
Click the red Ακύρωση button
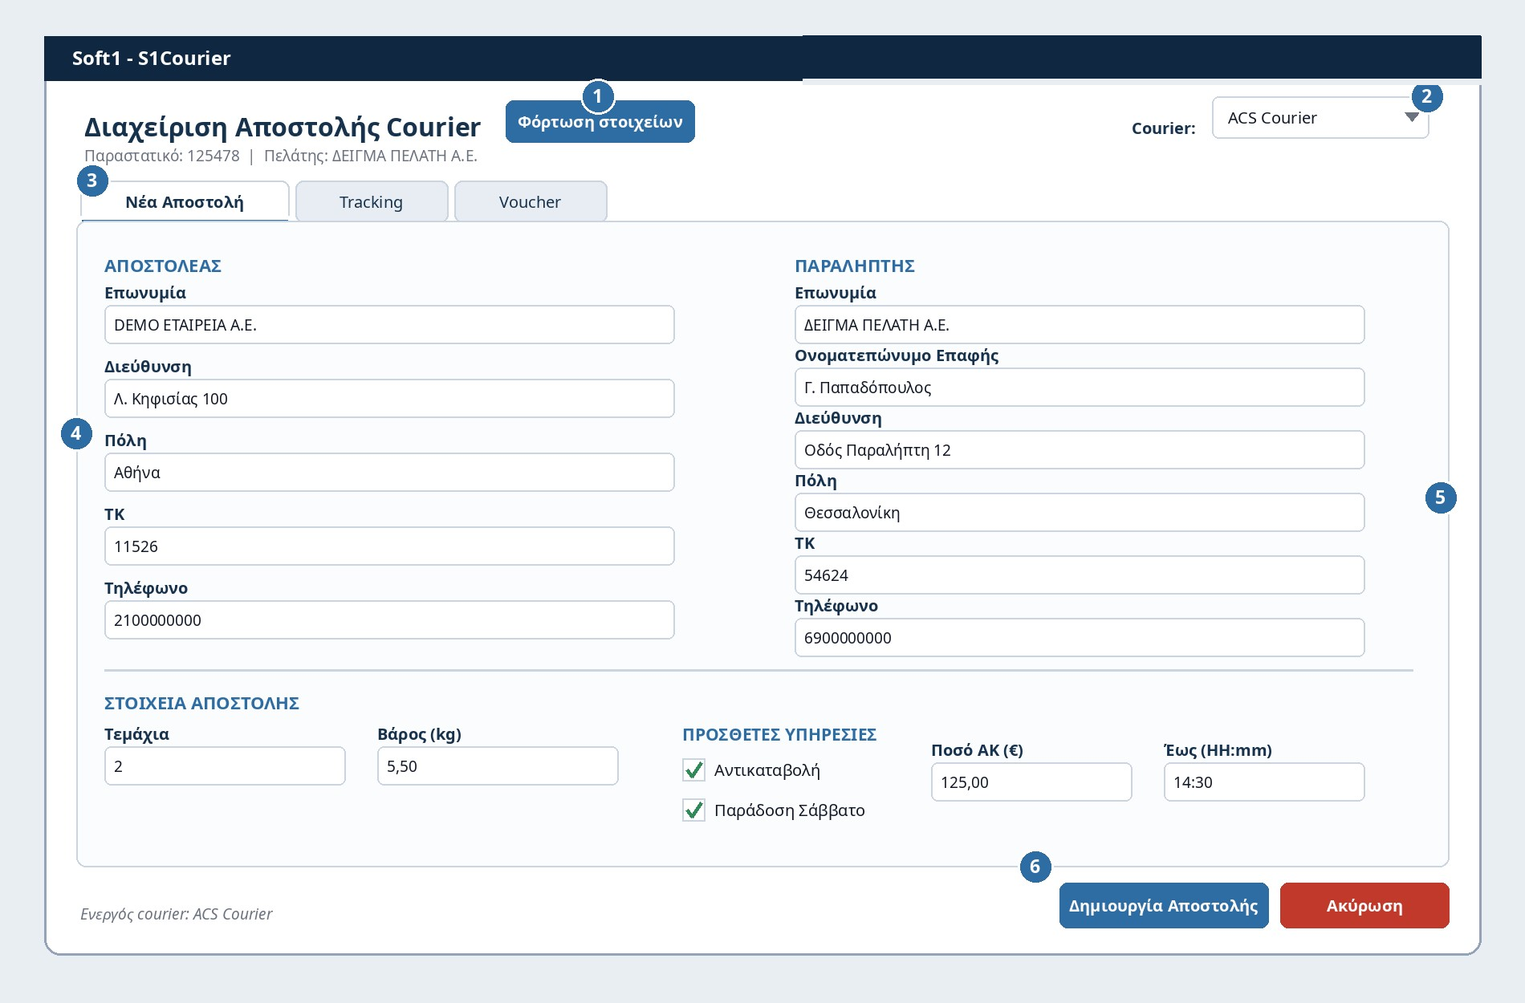[x=1364, y=906]
